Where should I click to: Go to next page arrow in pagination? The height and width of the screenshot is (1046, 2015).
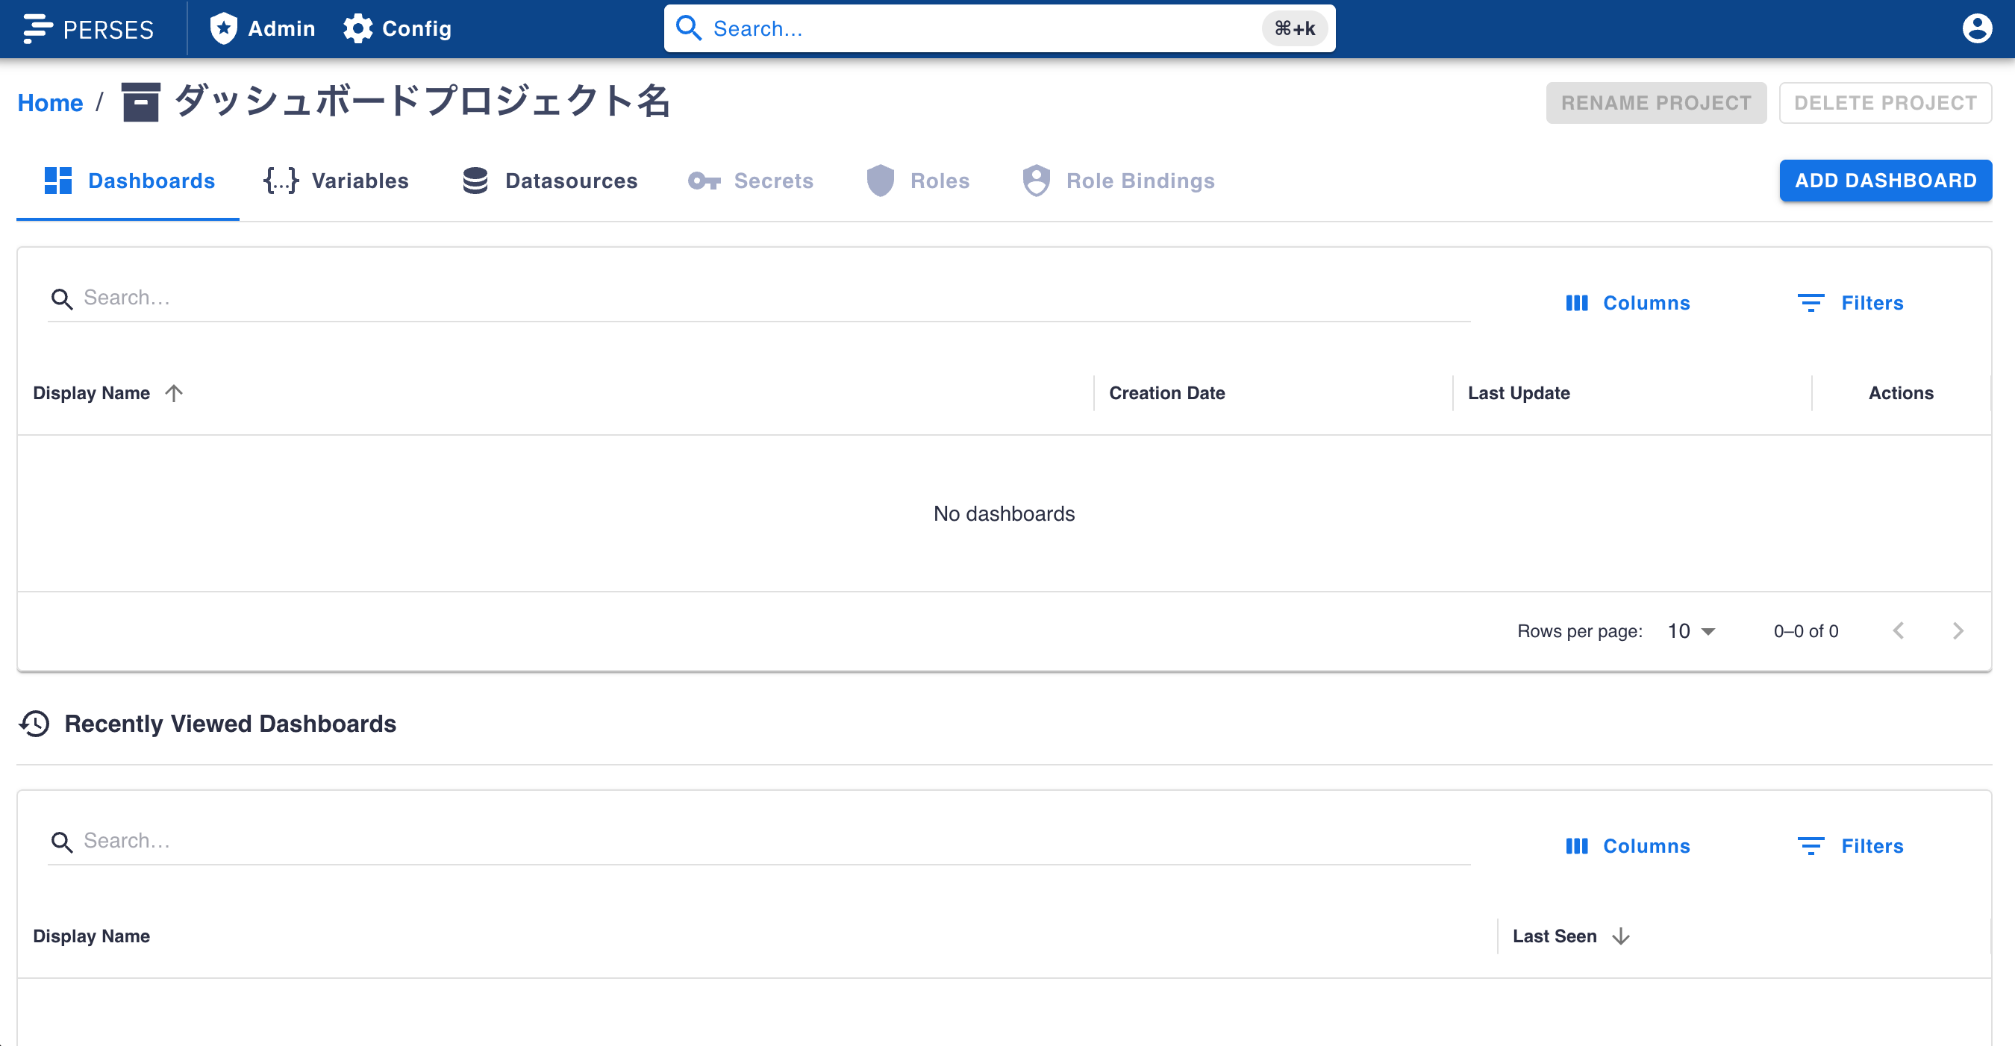coord(1958,631)
